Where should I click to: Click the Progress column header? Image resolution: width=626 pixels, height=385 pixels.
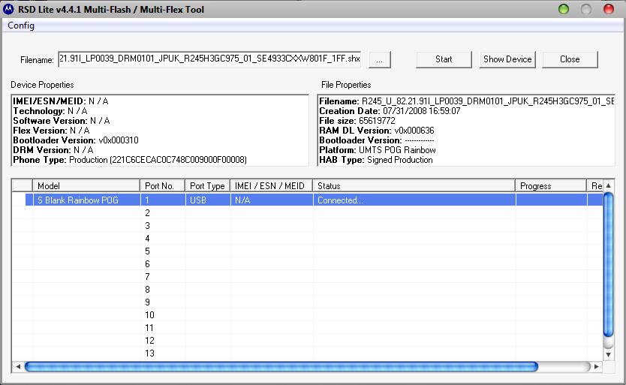click(551, 185)
